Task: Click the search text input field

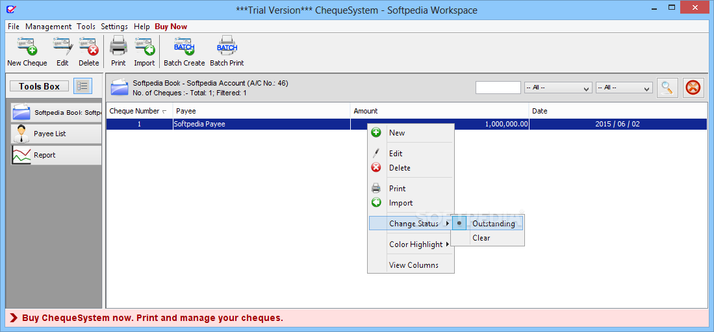Action: point(498,88)
